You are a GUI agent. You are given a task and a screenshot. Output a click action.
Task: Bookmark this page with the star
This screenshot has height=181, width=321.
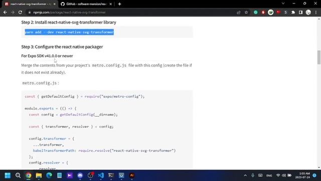click(246, 12)
